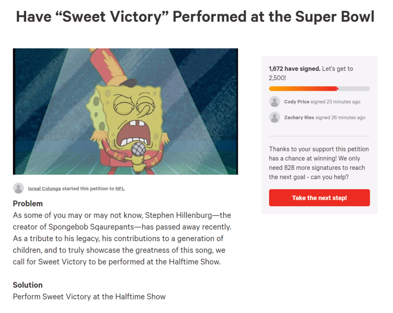This screenshot has height=313, width=393.
Task: Click the petition title heading
Action: click(x=195, y=17)
